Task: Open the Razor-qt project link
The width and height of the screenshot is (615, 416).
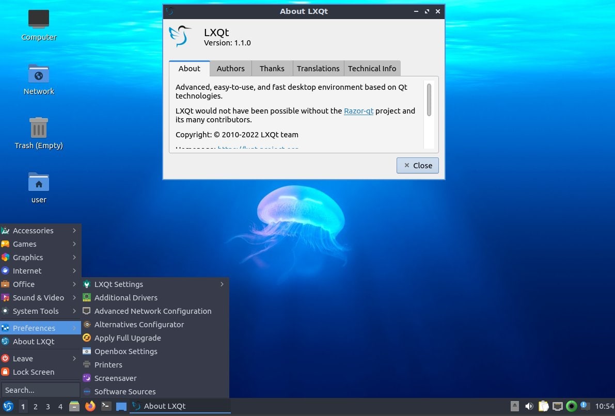Action: pos(358,111)
